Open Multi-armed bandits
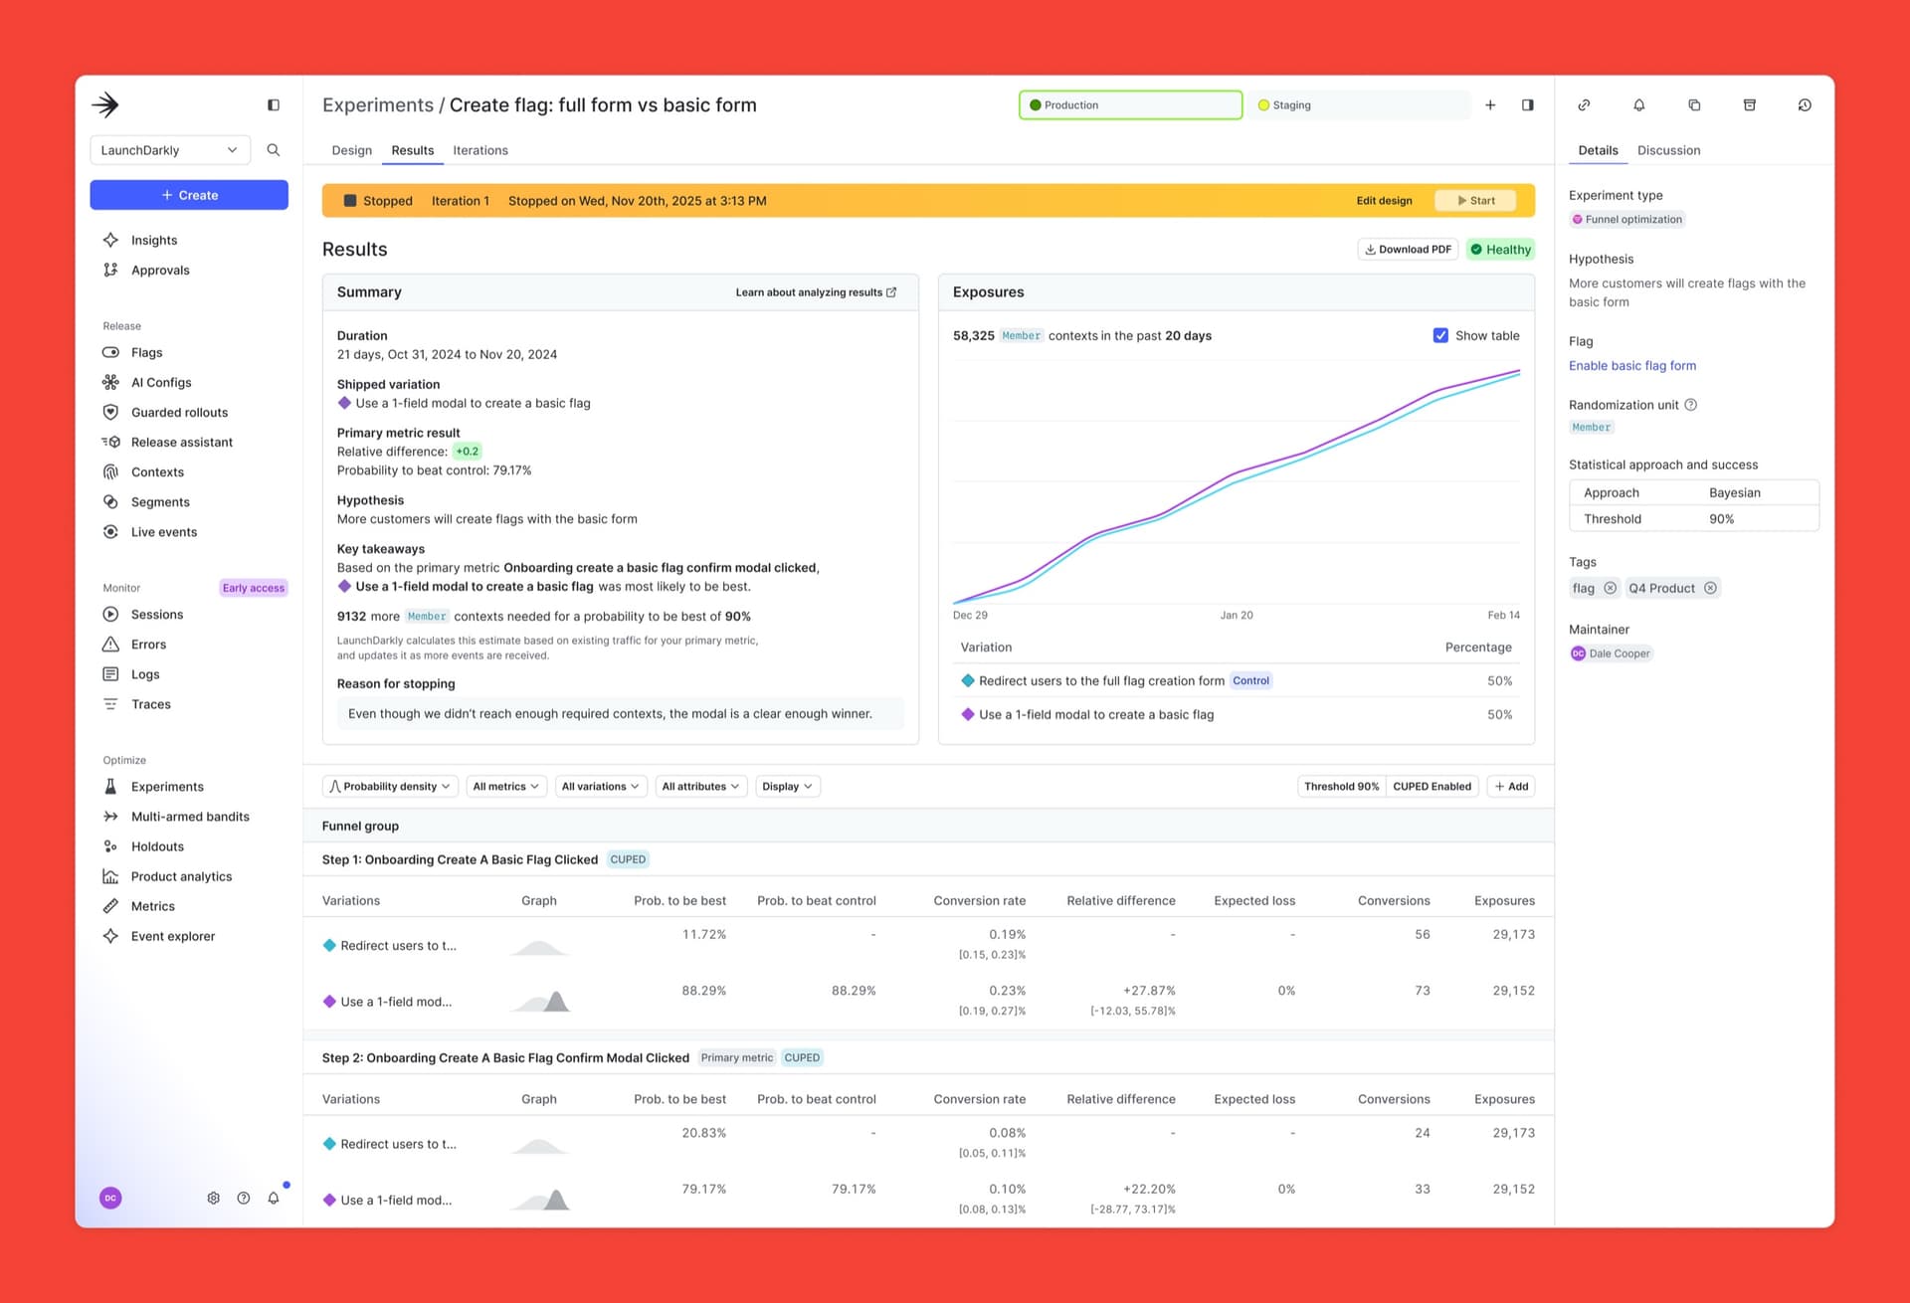The height and width of the screenshot is (1303, 1910). (190, 816)
